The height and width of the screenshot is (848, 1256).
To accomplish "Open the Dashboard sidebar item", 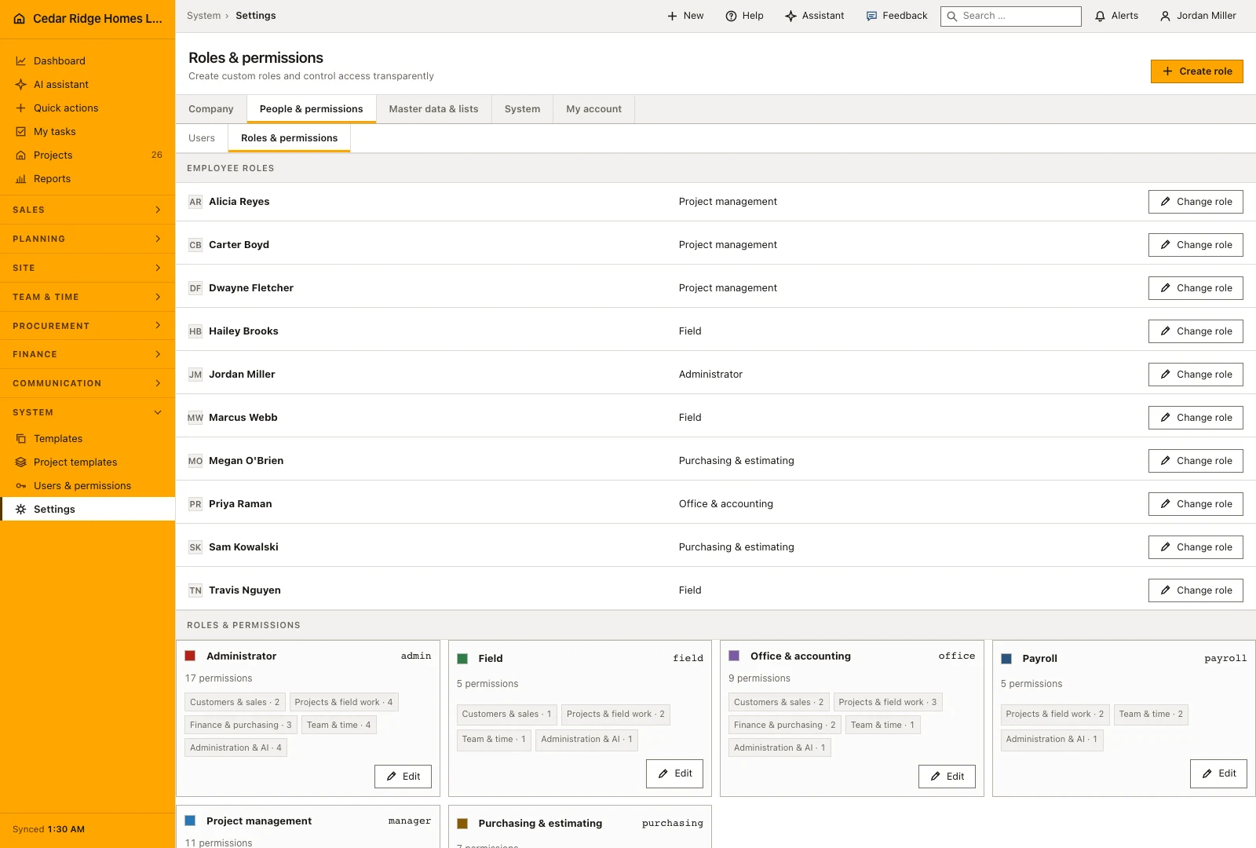I will coord(87,60).
